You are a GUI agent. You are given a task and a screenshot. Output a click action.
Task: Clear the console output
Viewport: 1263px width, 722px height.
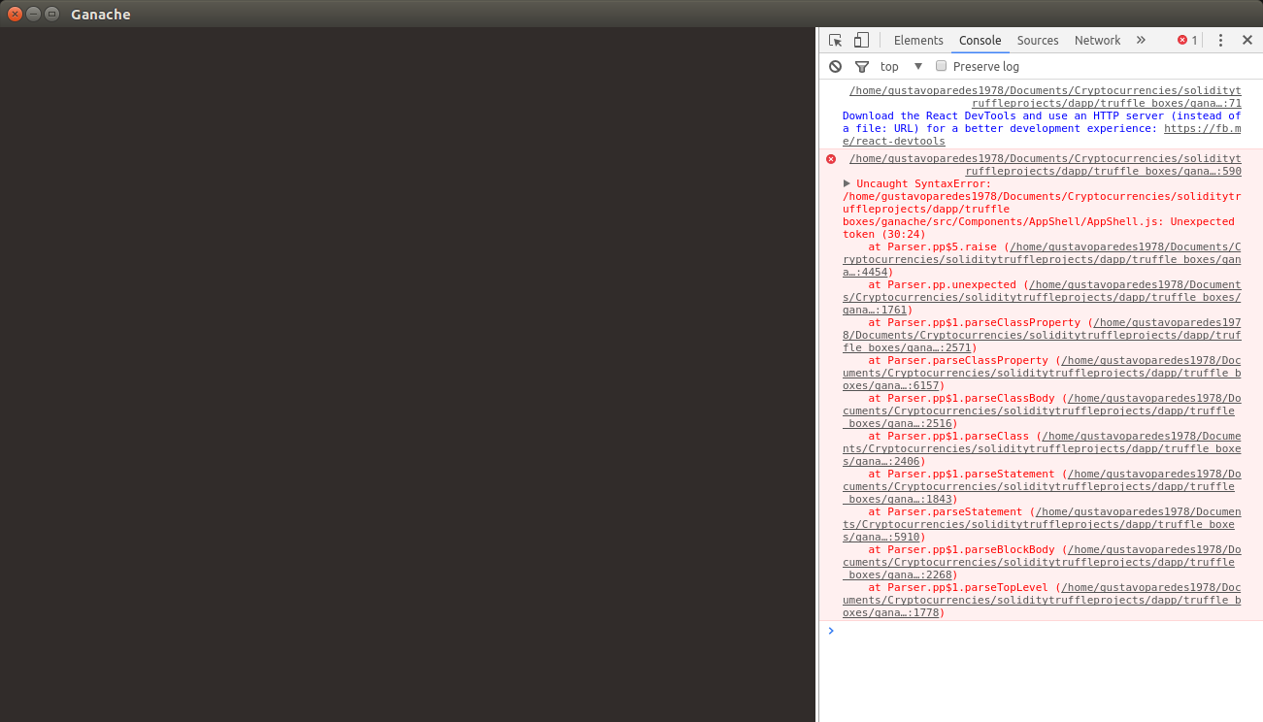click(x=835, y=66)
